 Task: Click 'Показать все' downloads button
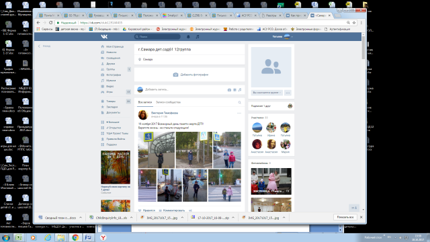coord(345,217)
